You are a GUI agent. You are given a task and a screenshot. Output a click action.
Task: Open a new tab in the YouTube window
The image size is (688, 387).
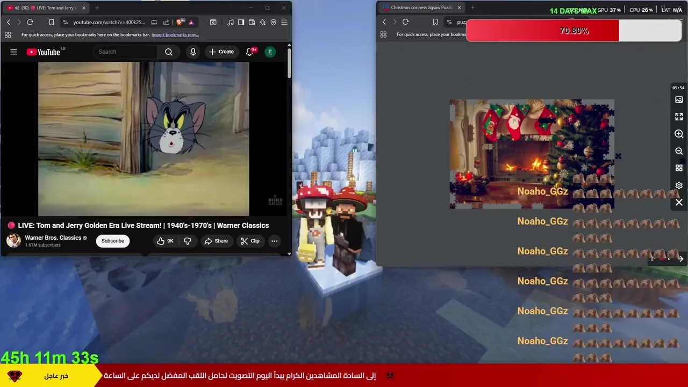coord(97,8)
